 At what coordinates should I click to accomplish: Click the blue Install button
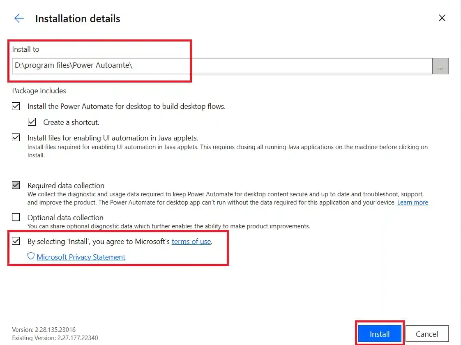tap(380, 334)
